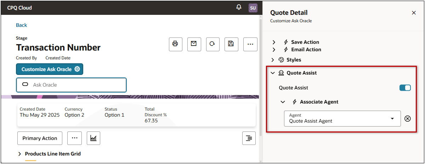Open the notifications bell

tap(239, 7)
